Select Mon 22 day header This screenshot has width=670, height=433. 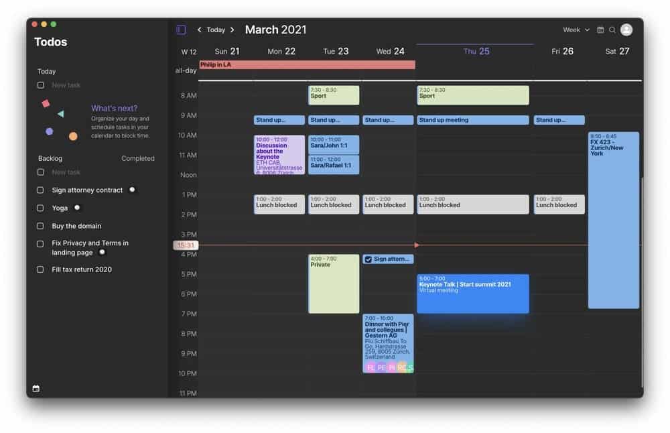(x=281, y=52)
